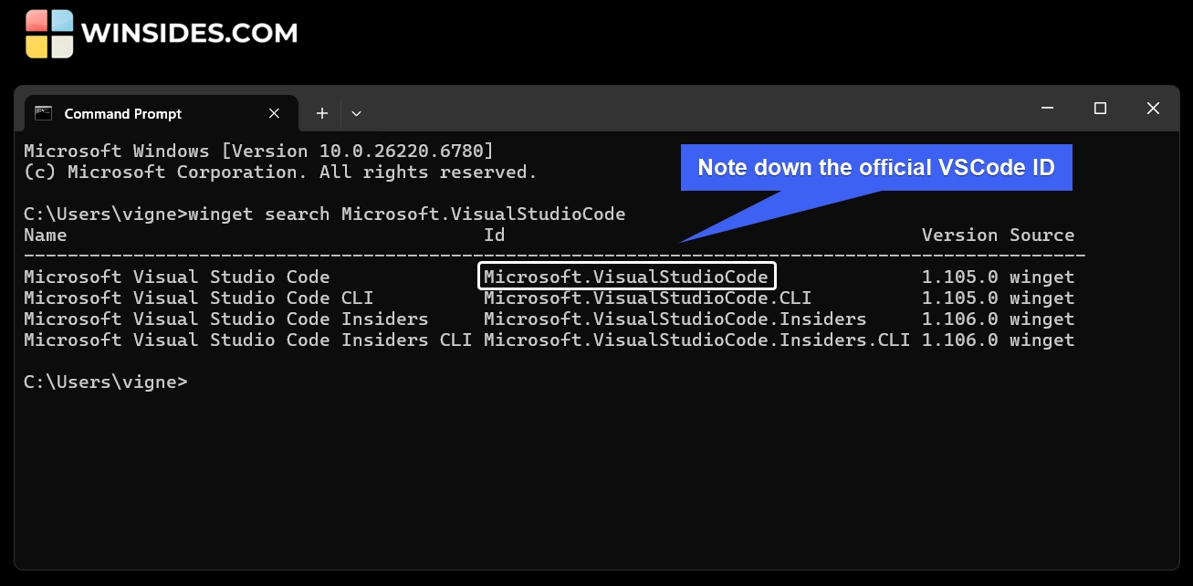Click Microsoft.VisualStudioCode.Insiders.CLI ID text

[x=696, y=340]
